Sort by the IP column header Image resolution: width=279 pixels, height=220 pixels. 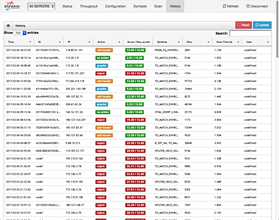pyautogui.click(x=79, y=42)
